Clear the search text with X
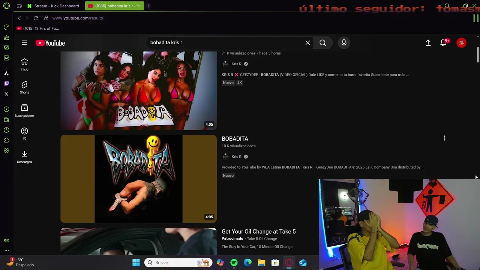The width and height of the screenshot is (480, 270). pyautogui.click(x=307, y=43)
